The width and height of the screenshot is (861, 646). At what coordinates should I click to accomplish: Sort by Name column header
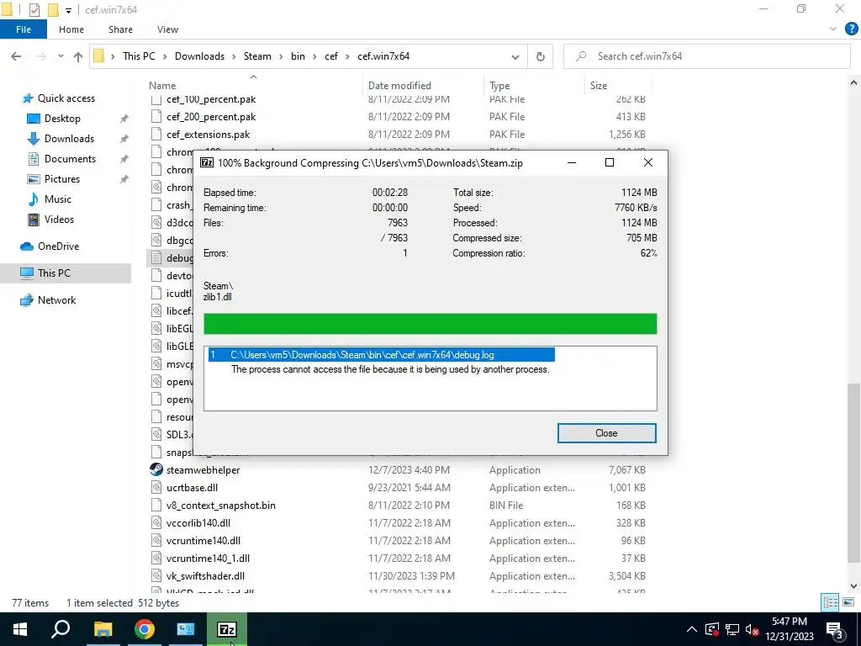coord(162,86)
